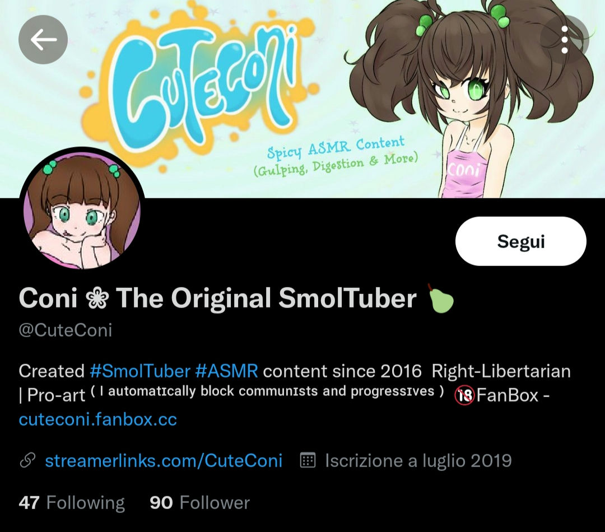Go back using the arrow icon

(43, 39)
